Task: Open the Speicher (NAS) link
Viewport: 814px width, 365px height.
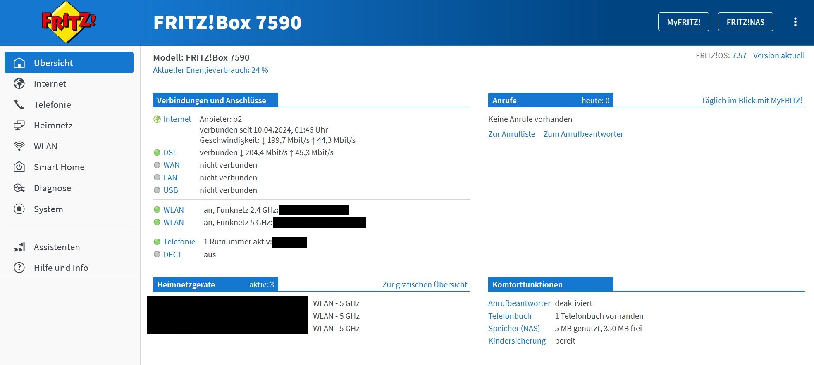Action: 514,329
